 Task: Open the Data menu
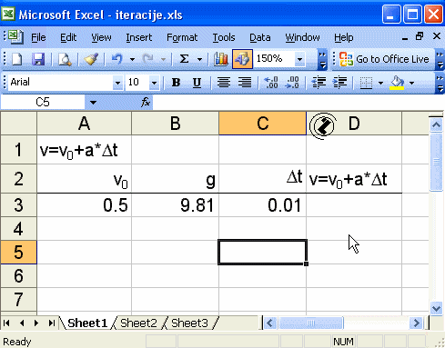[x=260, y=37]
